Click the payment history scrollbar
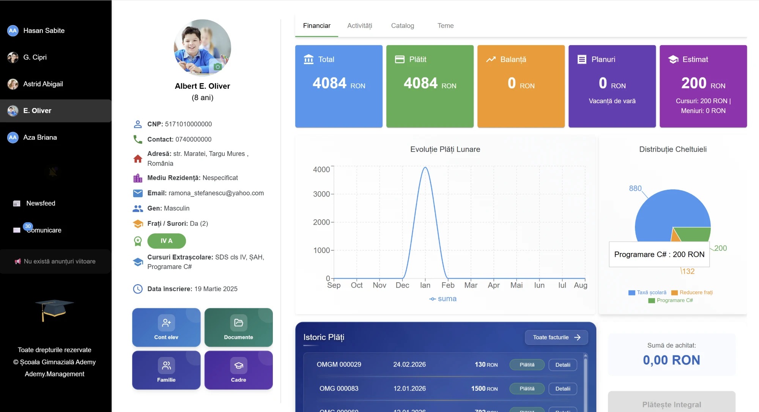759x412 pixels. click(585, 381)
